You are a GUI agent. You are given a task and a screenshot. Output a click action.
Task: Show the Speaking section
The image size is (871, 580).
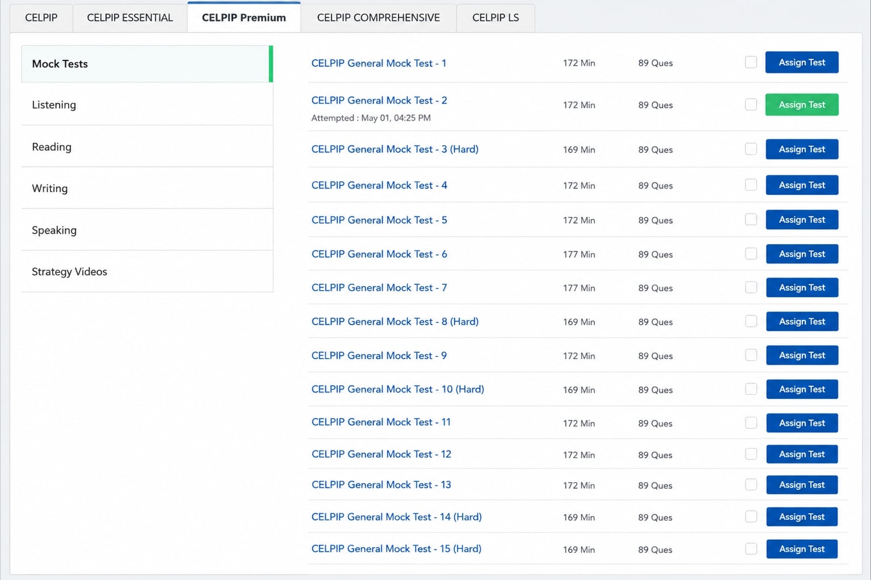pos(147,230)
